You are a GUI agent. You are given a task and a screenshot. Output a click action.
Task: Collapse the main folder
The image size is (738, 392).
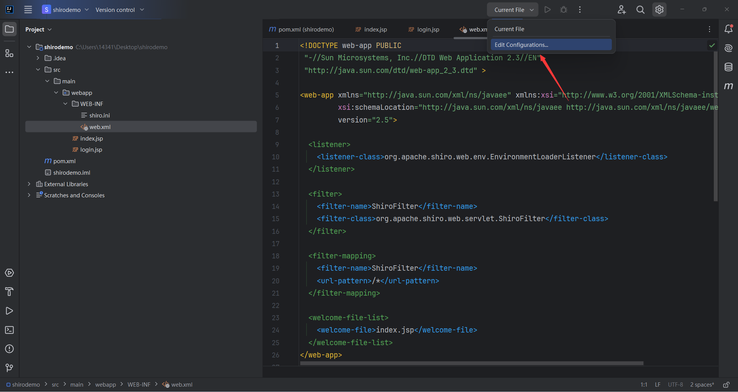47,81
